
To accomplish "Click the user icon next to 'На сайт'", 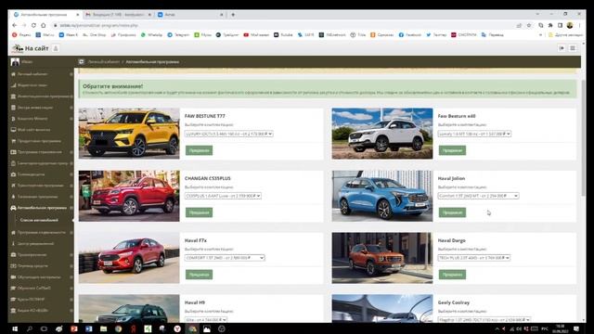I will click(56, 48).
